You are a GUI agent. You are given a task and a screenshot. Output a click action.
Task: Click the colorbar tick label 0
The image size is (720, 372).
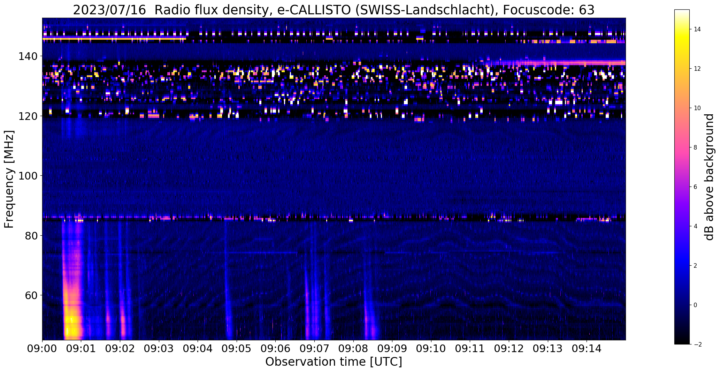(x=696, y=305)
